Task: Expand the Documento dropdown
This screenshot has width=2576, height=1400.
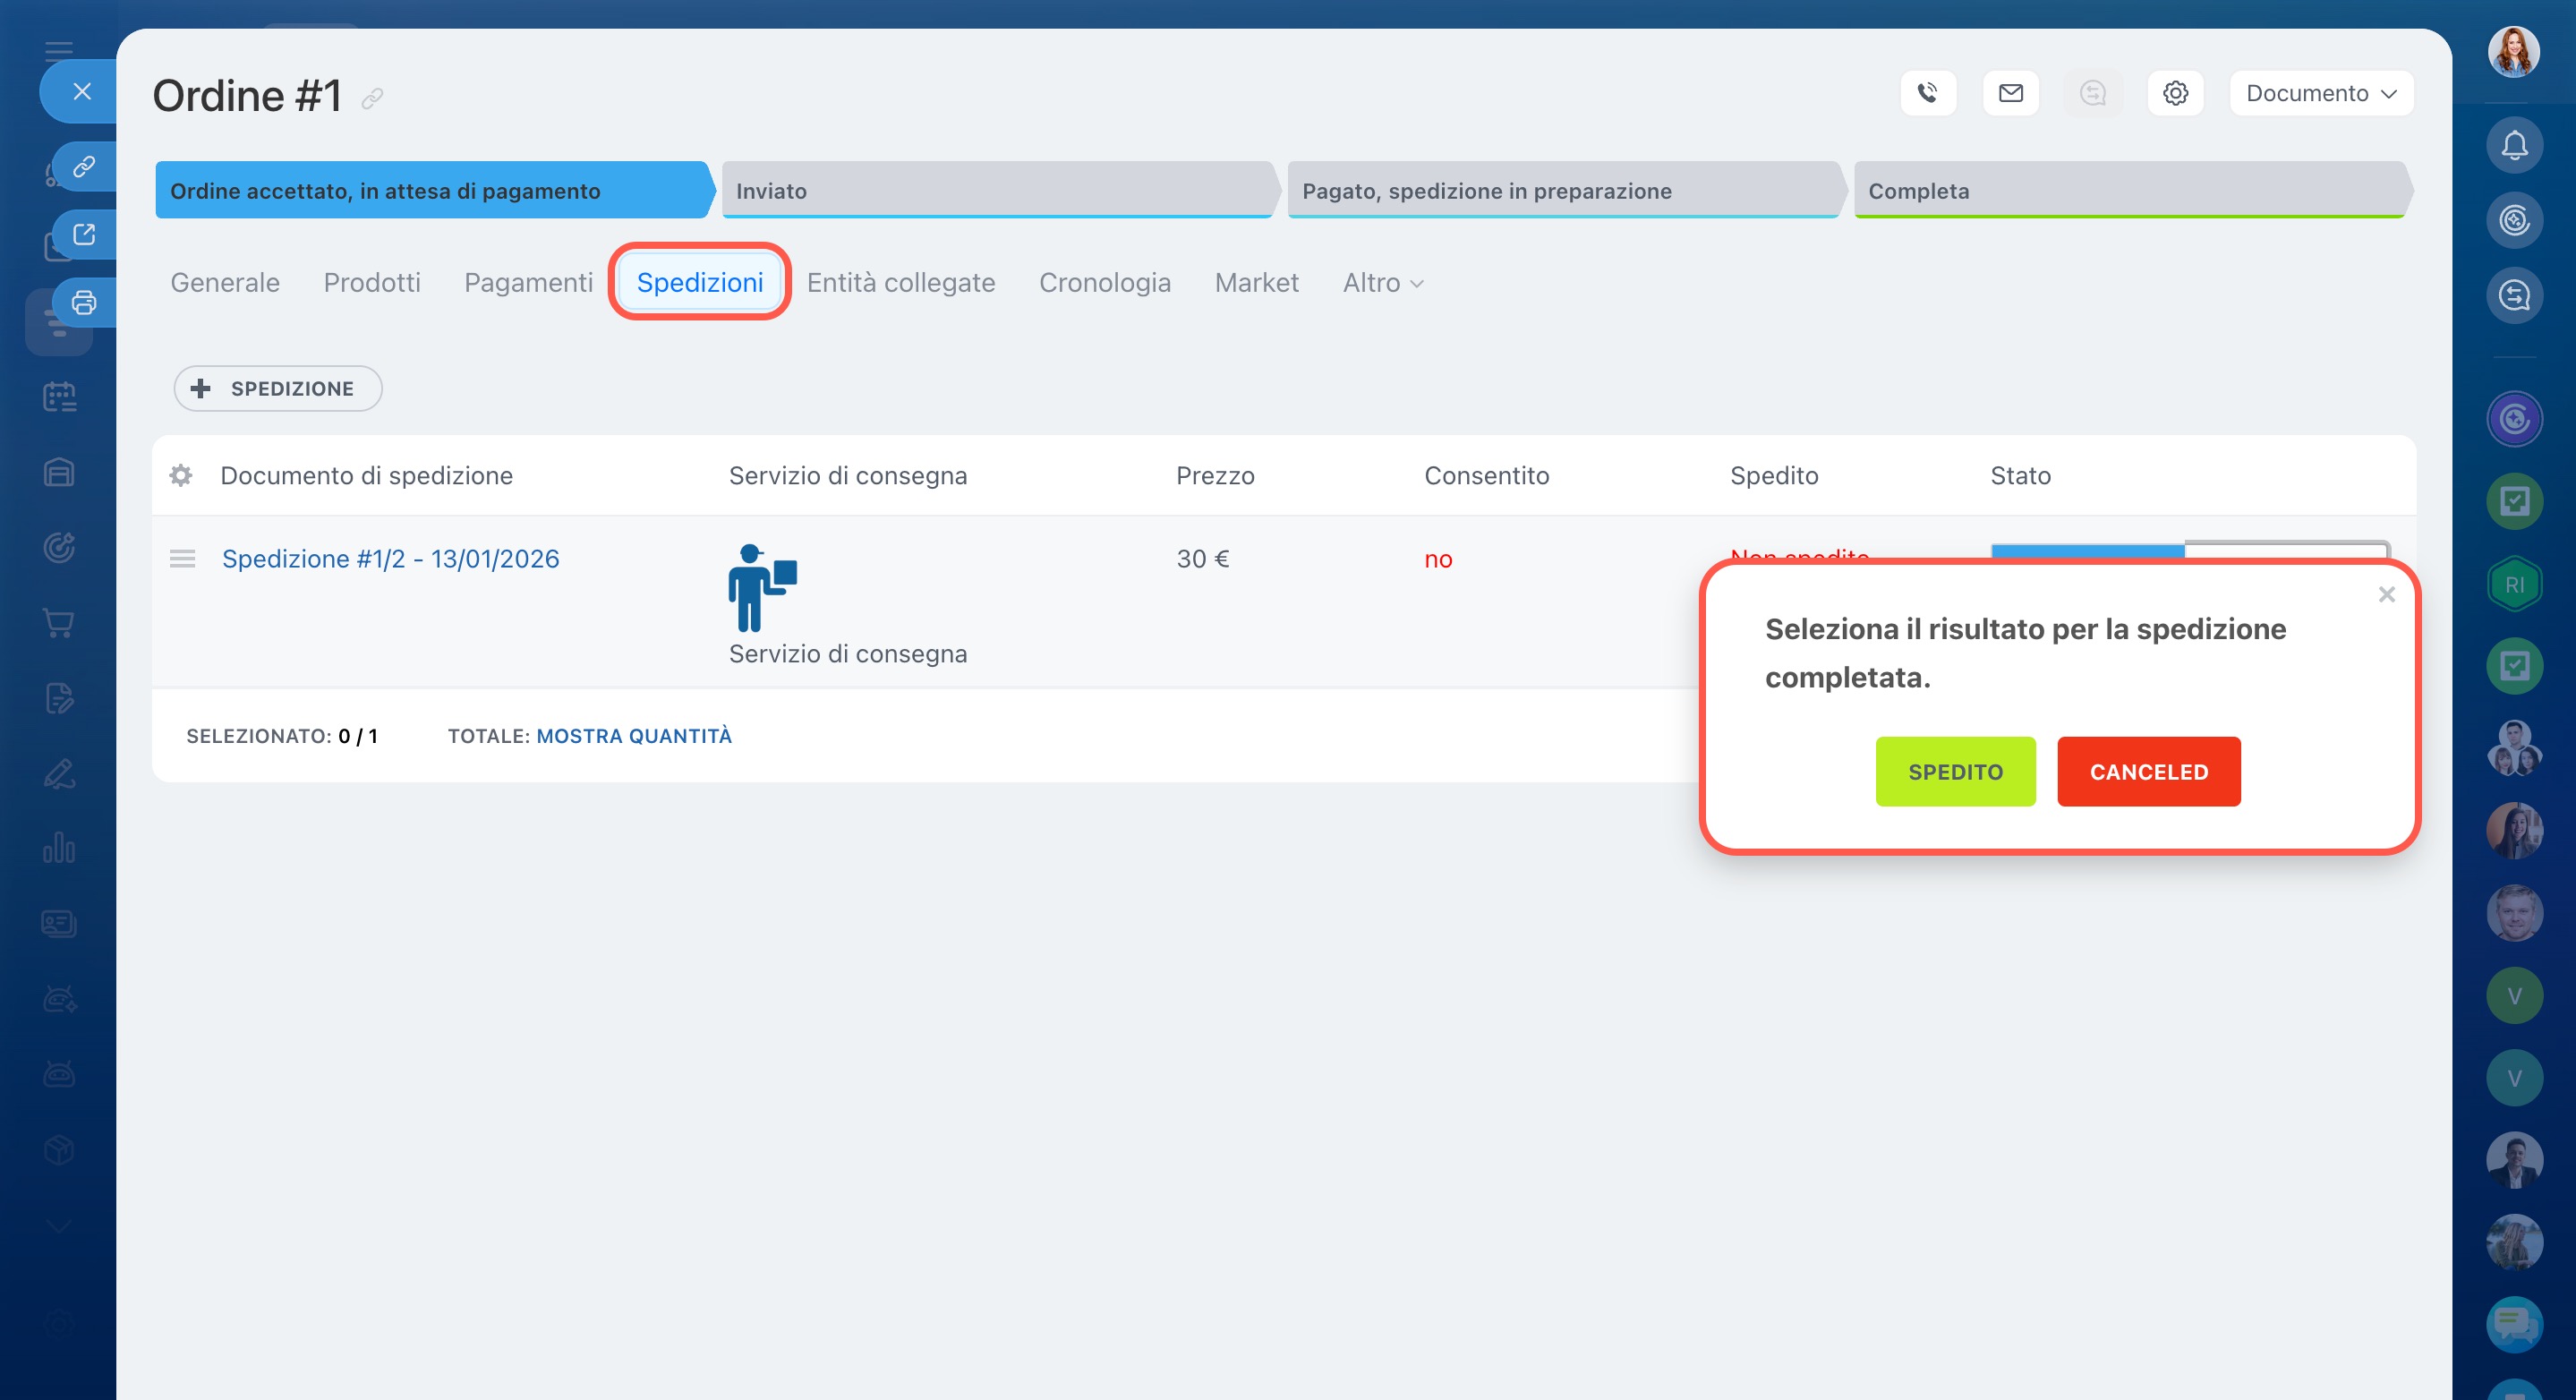Action: coord(2320,93)
